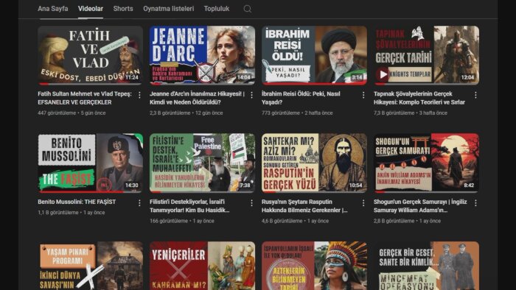Image resolution: width=516 pixels, height=290 pixels.
Task: Click the 7:38 duration badge
Action: pyautogui.click(x=245, y=185)
